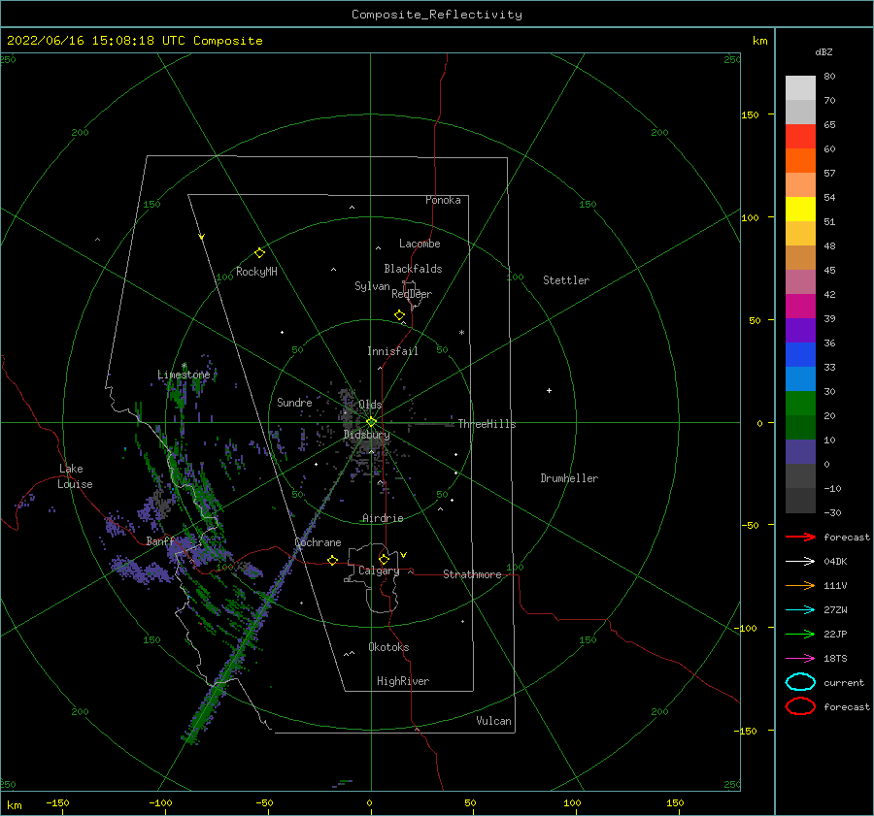Screen dimensions: 874x816
Task: Click the Blackfalds label
Action: 413,269
